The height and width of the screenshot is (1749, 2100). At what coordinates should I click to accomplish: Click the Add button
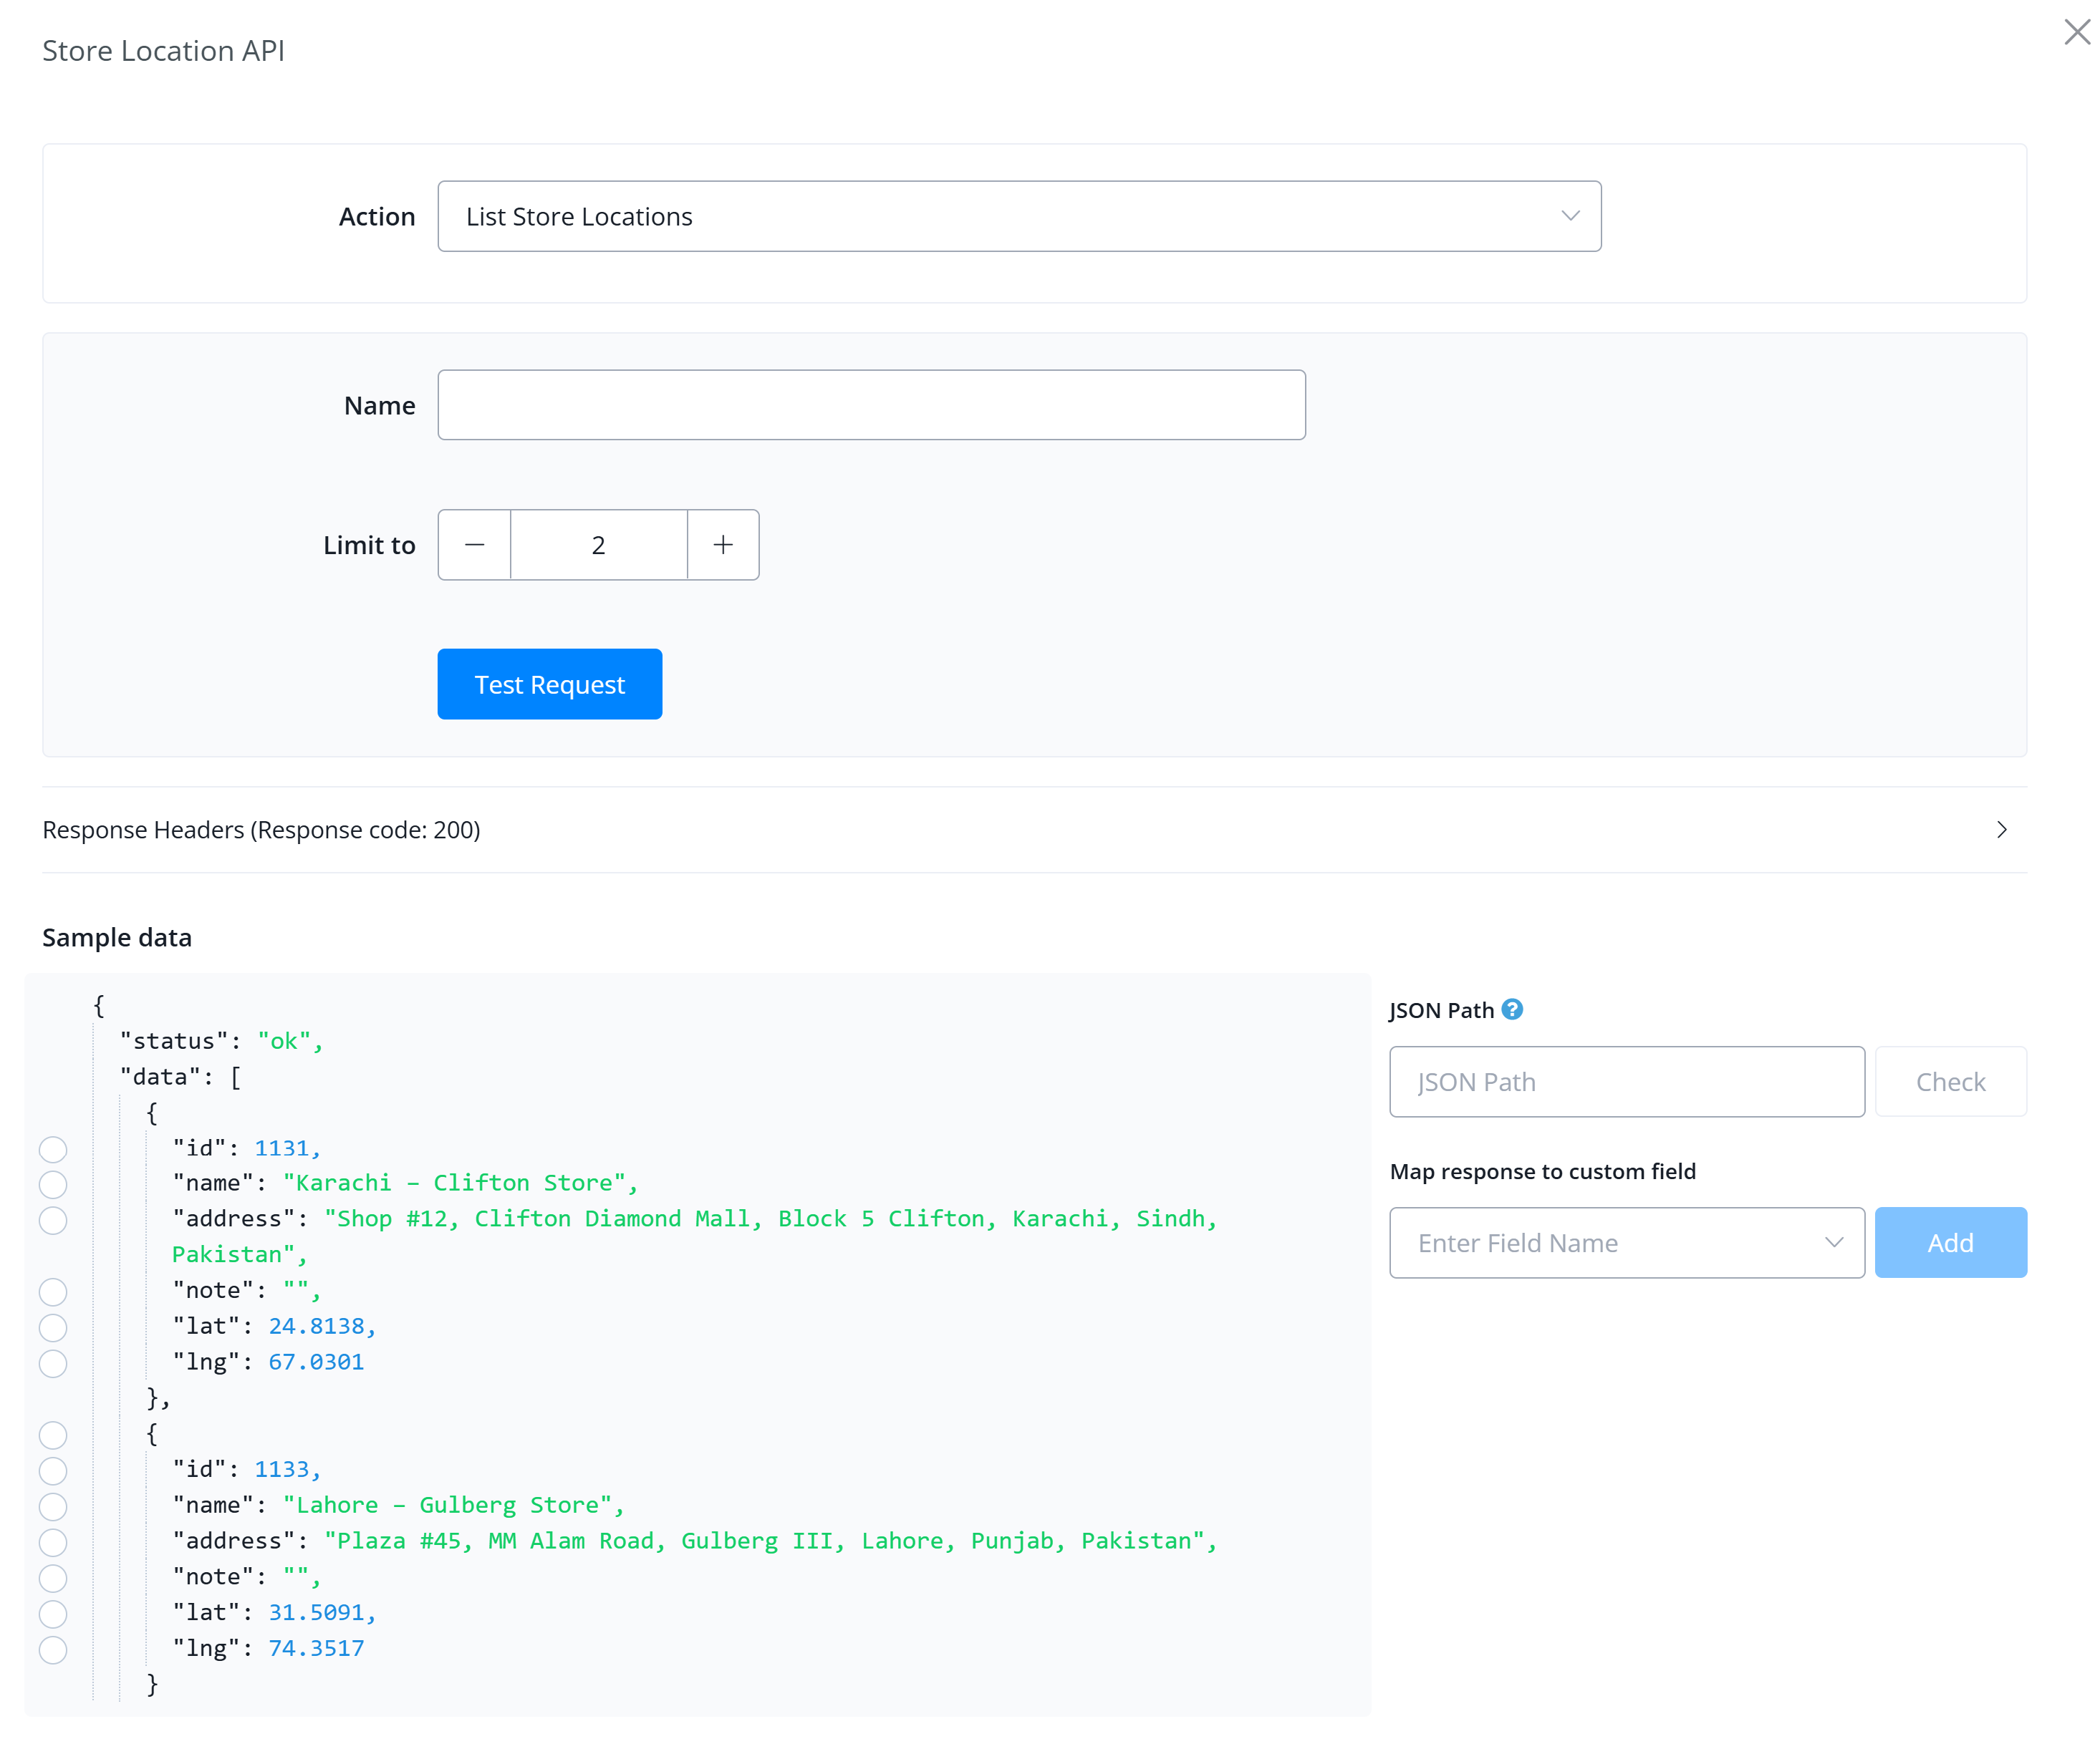pos(1951,1242)
